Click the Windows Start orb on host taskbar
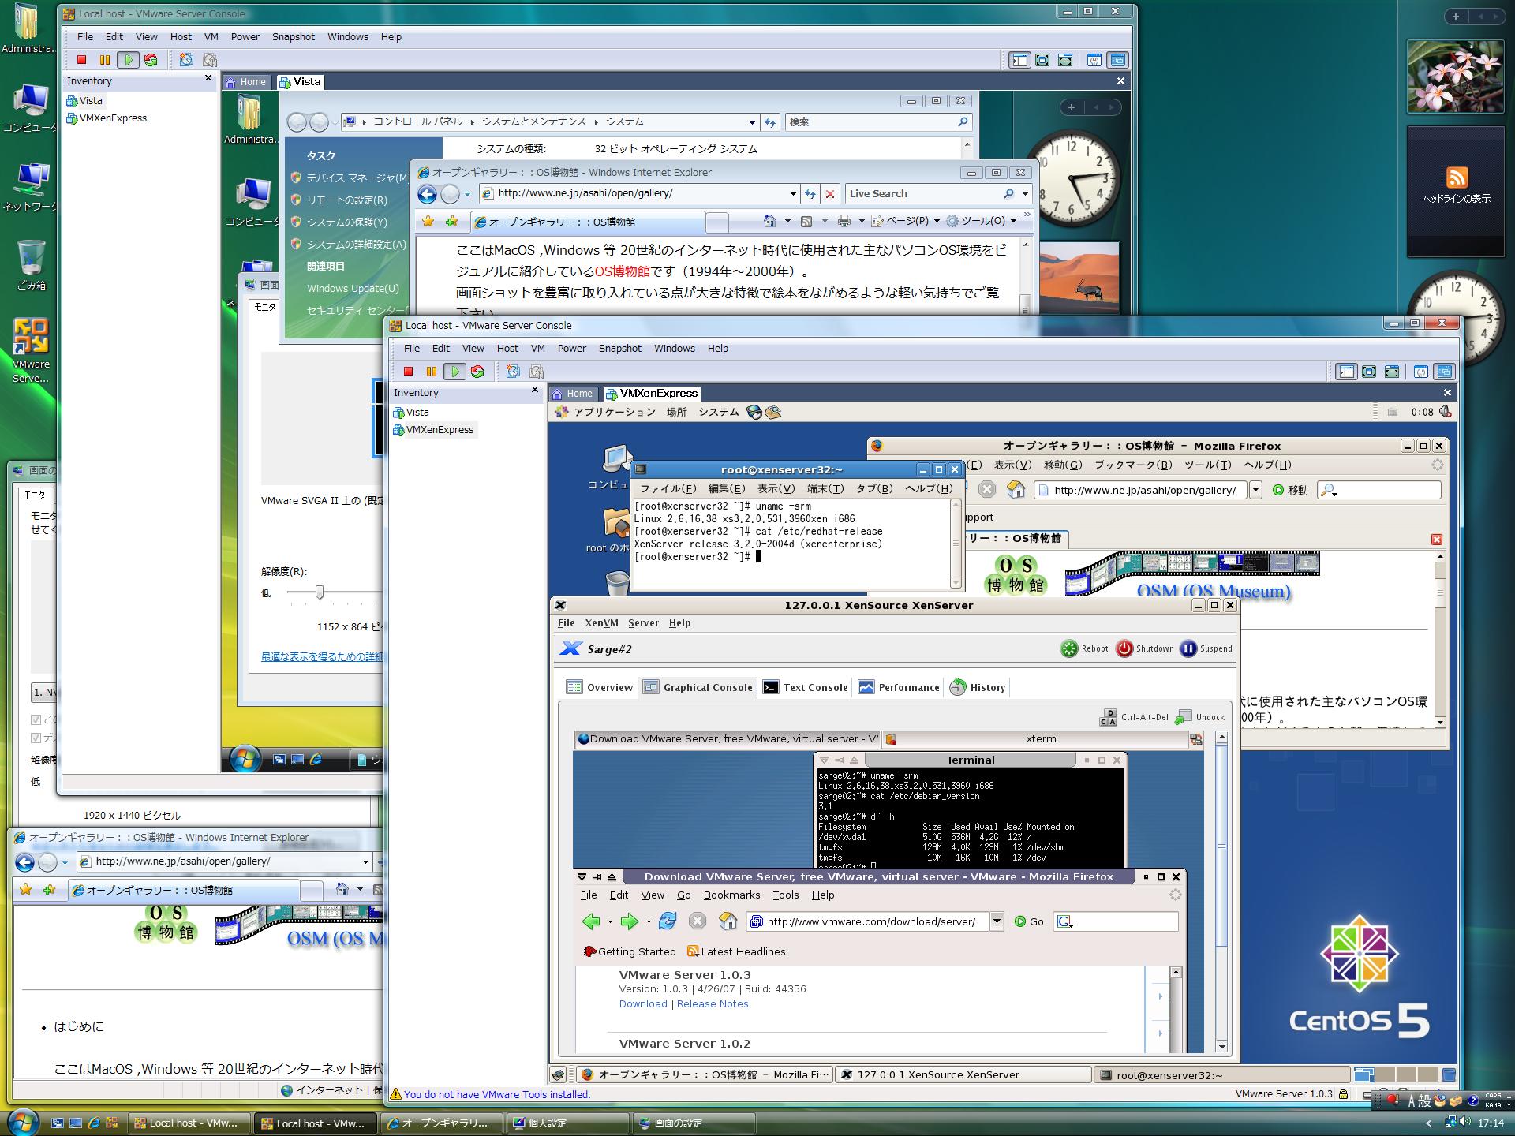This screenshot has height=1136, width=1515. click(22, 1122)
